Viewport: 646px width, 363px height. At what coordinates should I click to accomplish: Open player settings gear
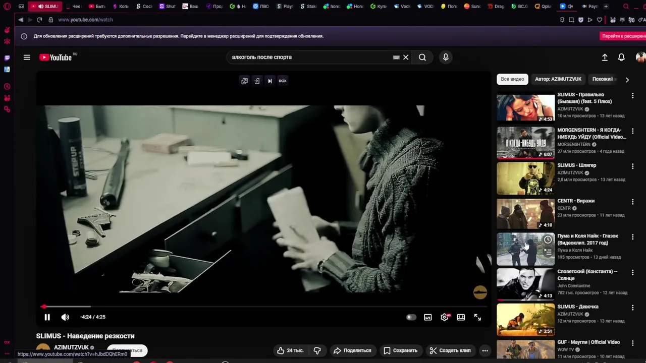[445, 317]
